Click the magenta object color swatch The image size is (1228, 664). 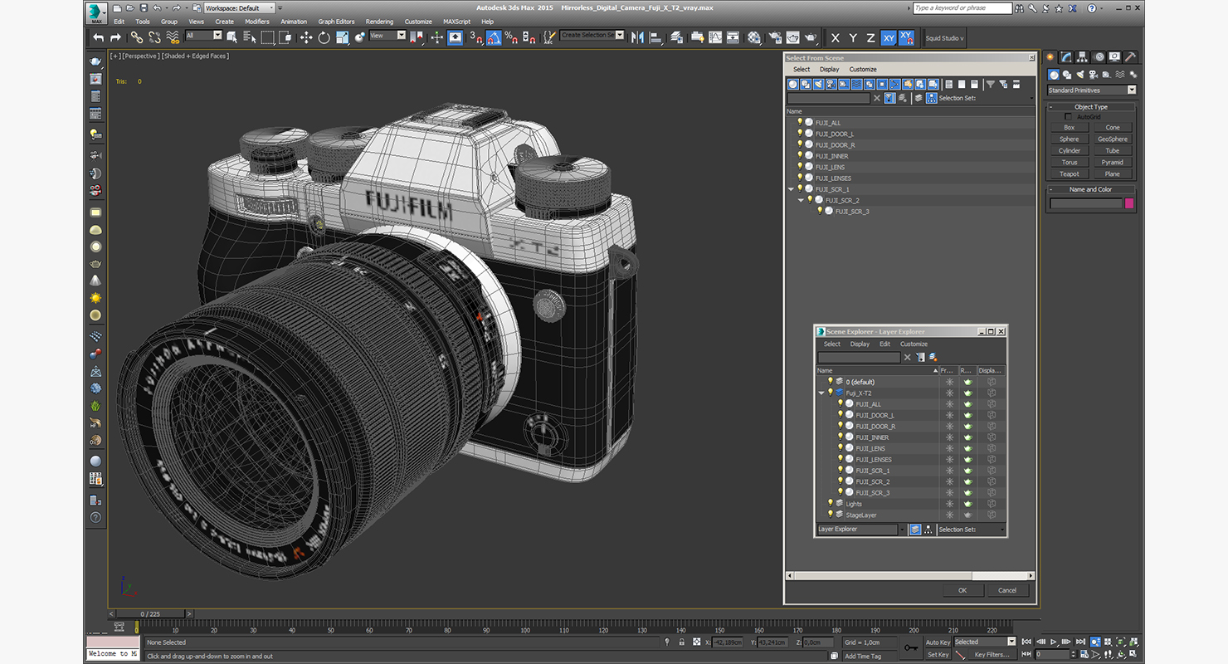(x=1129, y=203)
